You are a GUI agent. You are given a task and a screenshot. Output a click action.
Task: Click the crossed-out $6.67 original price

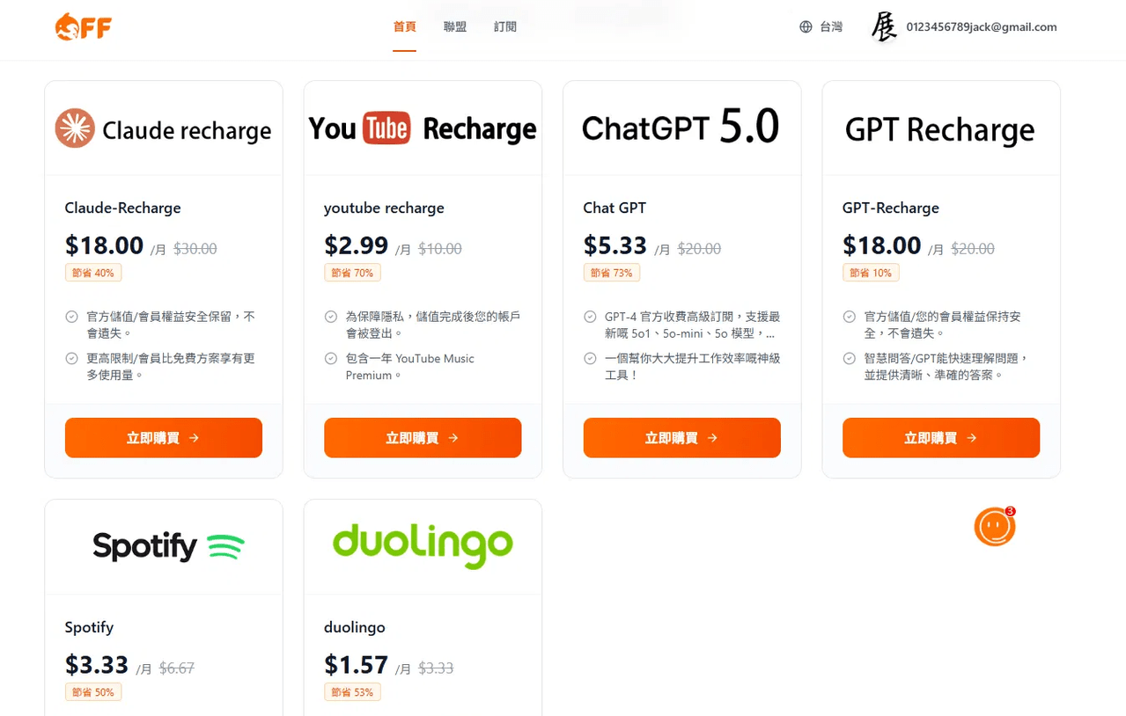coord(176,669)
